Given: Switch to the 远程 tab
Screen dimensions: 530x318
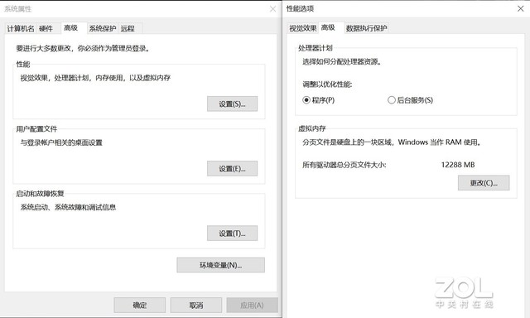Looking at the screenshot, I should [x=128, y=28].
